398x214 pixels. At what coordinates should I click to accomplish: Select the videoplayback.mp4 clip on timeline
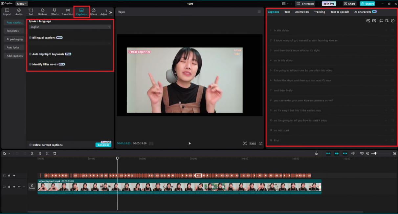point(179,186)
